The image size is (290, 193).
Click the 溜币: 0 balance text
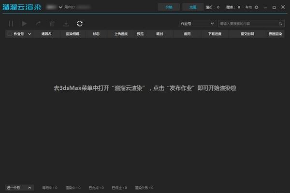tap(213, 7)
